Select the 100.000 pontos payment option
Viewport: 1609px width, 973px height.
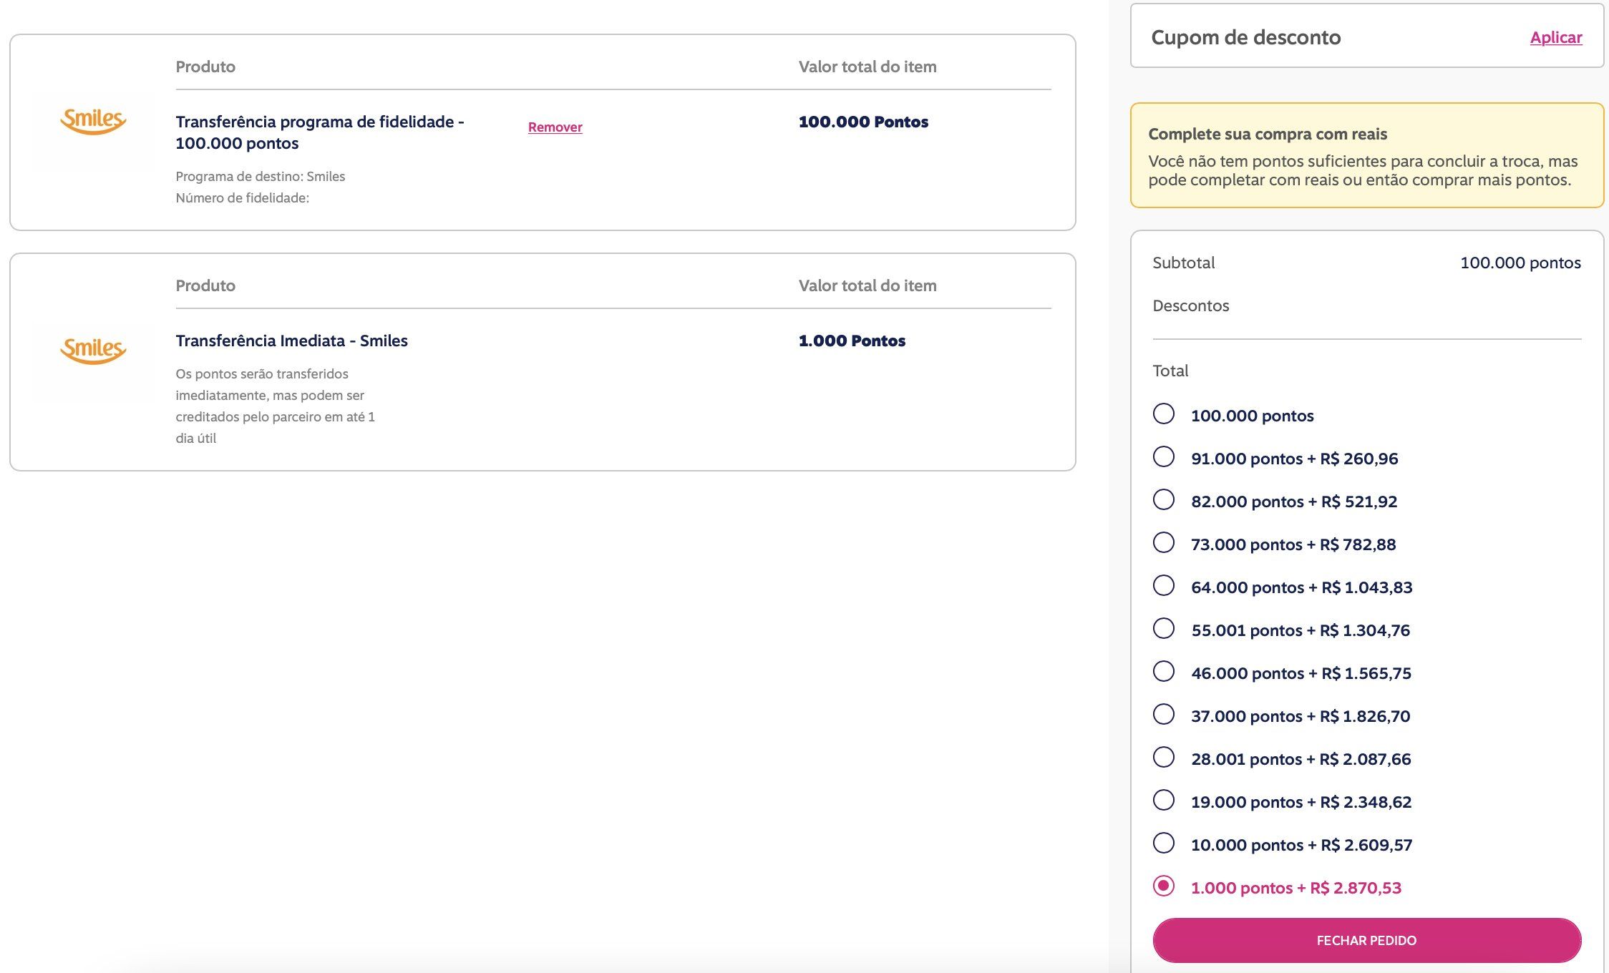coord(1164,414)
